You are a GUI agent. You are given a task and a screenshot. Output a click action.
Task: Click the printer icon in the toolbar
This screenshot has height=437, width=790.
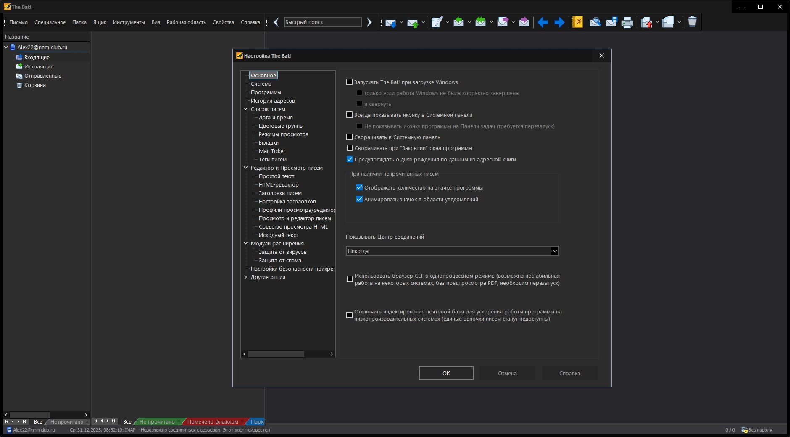tap(627, 22)
